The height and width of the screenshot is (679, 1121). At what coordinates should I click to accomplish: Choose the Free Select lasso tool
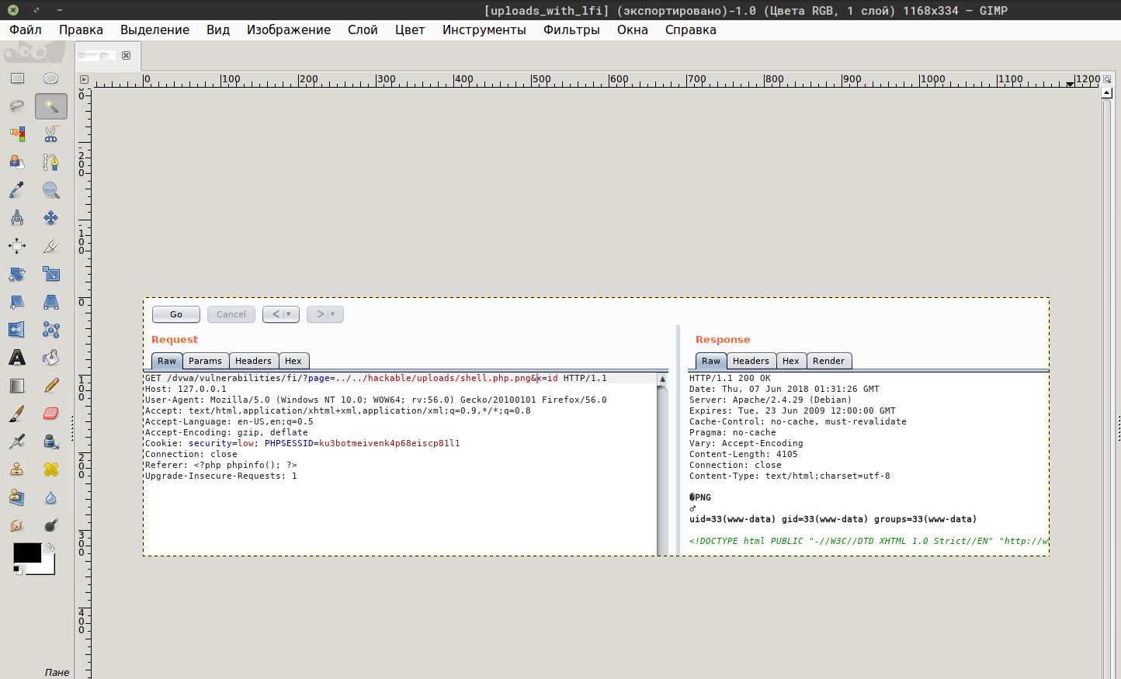click(x=17, y=106)
